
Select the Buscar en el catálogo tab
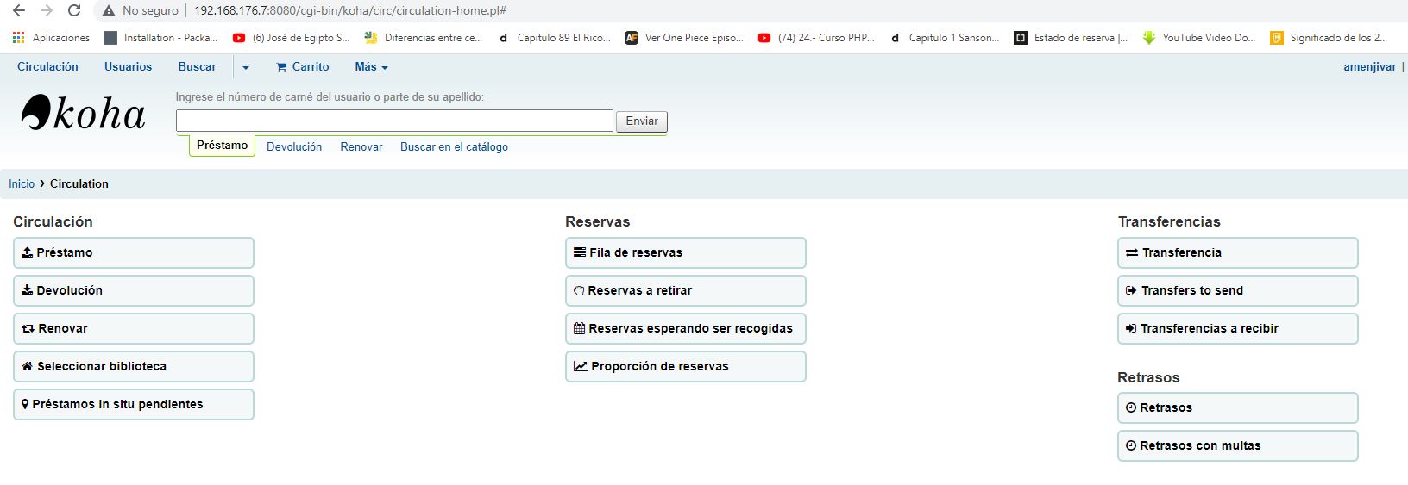point(454,146)
